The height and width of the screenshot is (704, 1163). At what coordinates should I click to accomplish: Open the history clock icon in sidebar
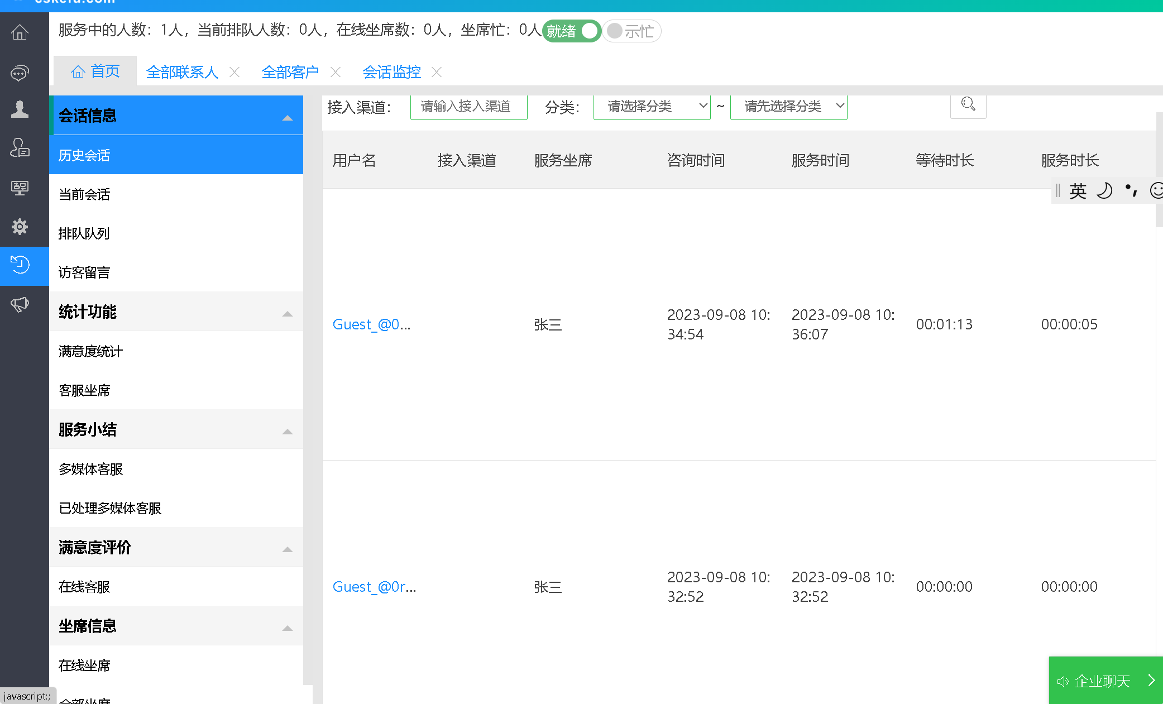20,265
